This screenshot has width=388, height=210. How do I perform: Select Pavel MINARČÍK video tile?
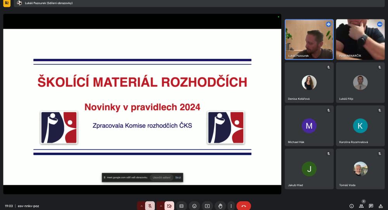coord(360,39)
